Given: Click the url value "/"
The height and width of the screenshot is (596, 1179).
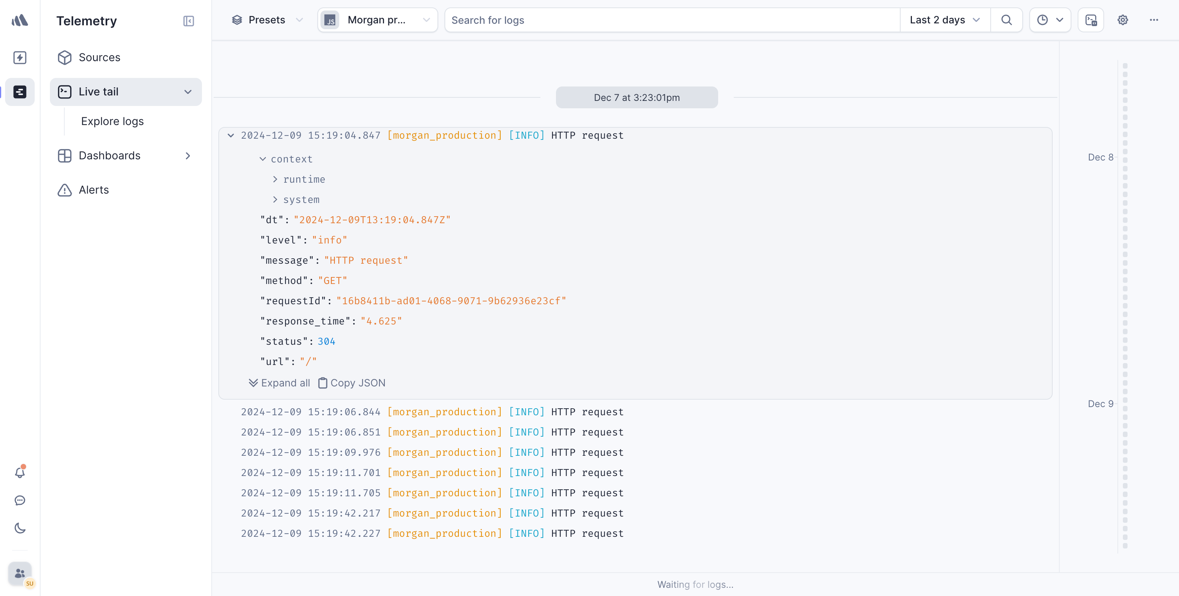Looking at the screenshot, I should 308,362.
